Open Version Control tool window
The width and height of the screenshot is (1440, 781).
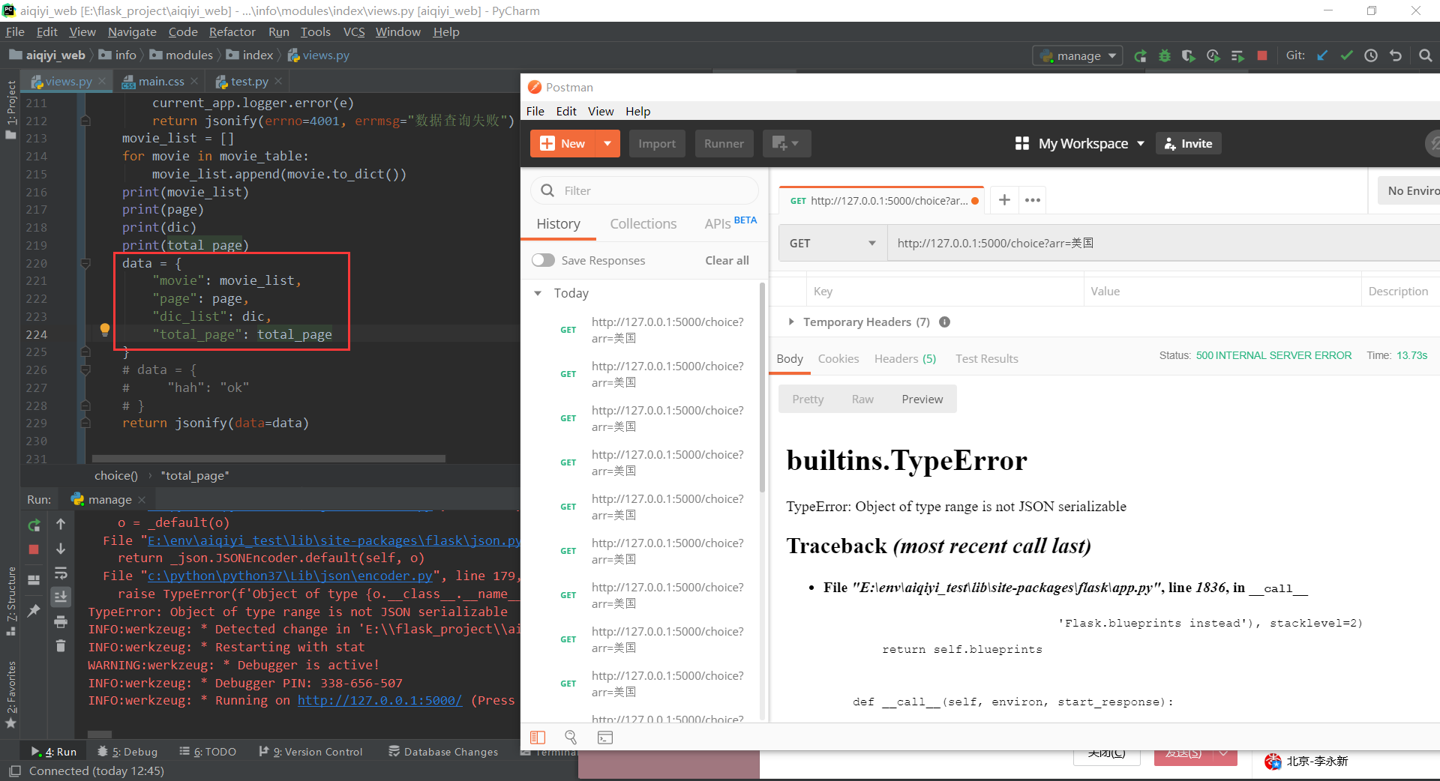click(310, 752)
